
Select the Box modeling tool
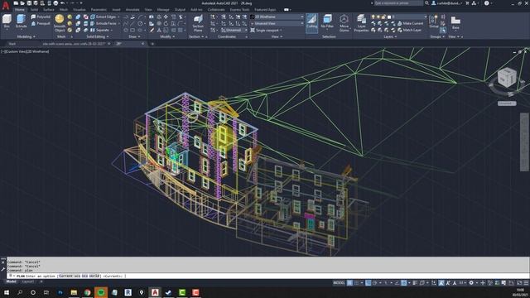pyautogui.click(x=7, y=22)
